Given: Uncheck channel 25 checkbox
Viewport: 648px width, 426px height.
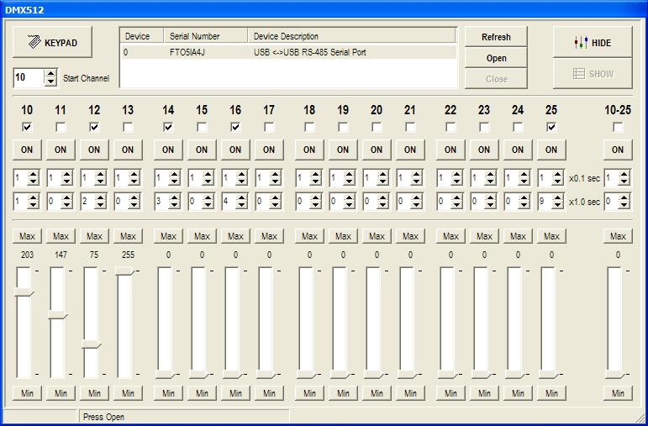Looking at the screenshot, I should [551, 127].
